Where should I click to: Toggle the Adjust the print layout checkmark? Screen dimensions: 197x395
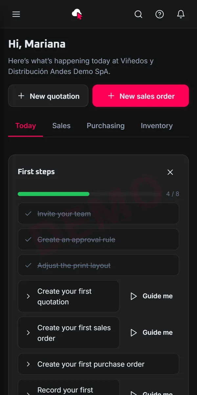coord(28,265)
